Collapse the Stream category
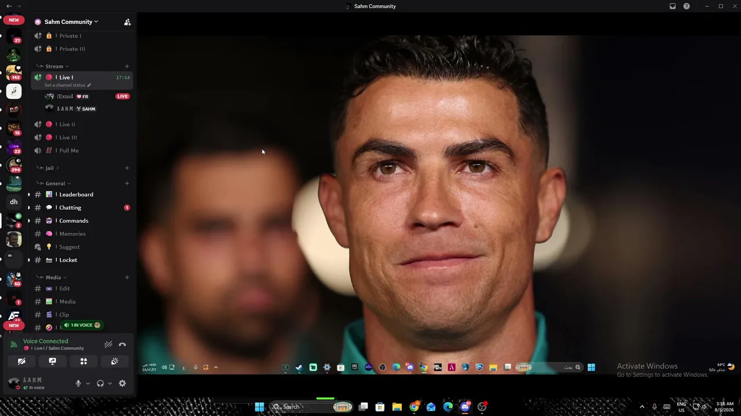 [54, 66]
